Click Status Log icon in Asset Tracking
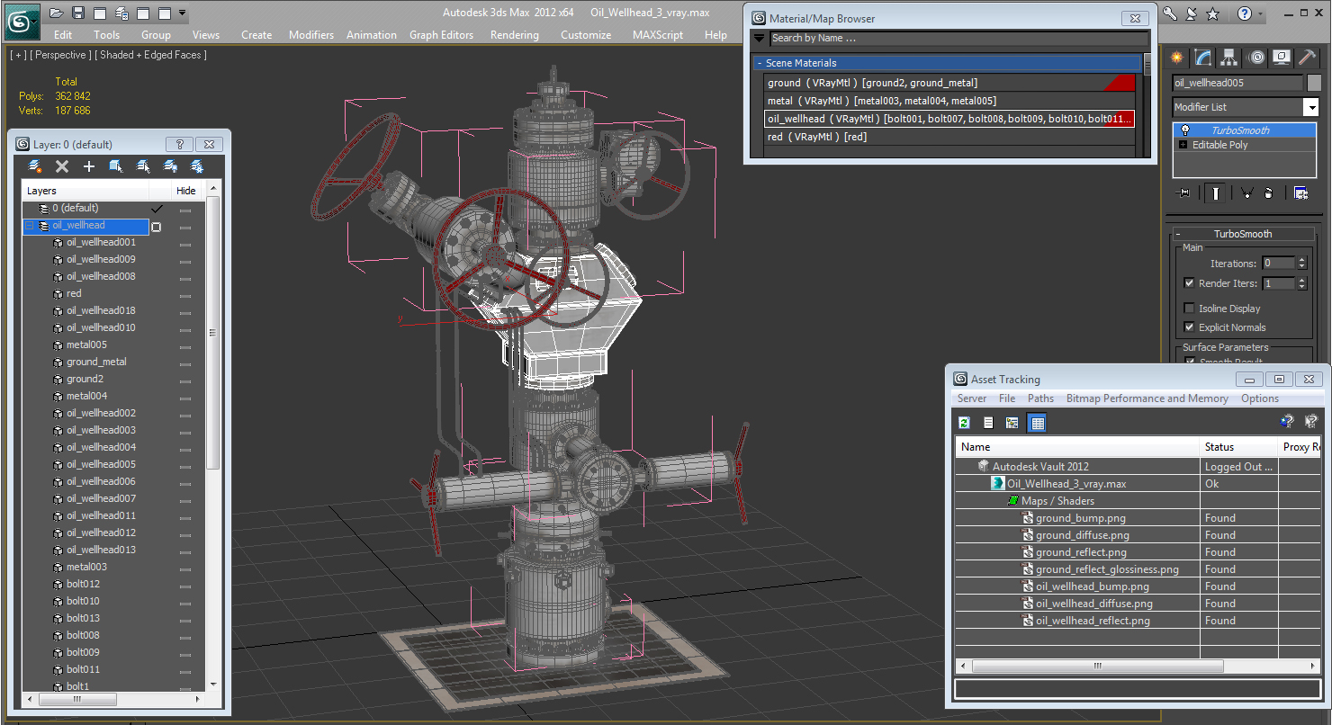The image size is (1332, 725). click(988, 423)
